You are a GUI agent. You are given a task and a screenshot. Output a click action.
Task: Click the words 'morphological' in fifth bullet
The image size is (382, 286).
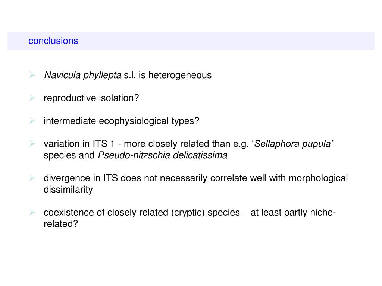tap(318, 178)
